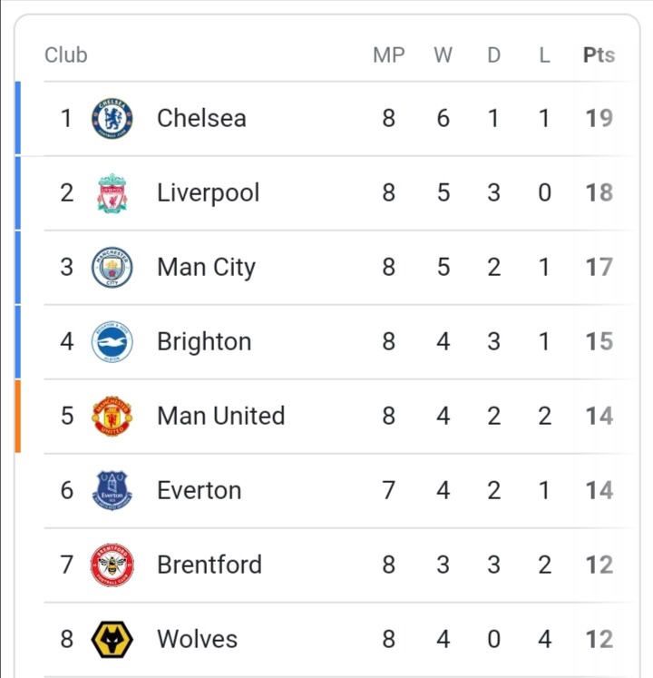Click the Man United club crest
This screenshot has width=653, height=678.
coord(112,416)
